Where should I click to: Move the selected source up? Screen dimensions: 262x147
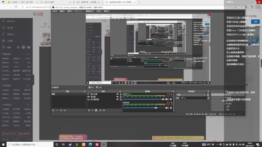tap(100, 110)
